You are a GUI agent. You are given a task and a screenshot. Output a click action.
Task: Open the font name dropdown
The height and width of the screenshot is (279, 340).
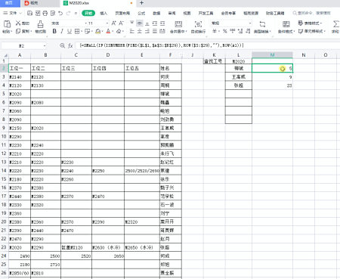pyautogui.click(x=86, y=23)
